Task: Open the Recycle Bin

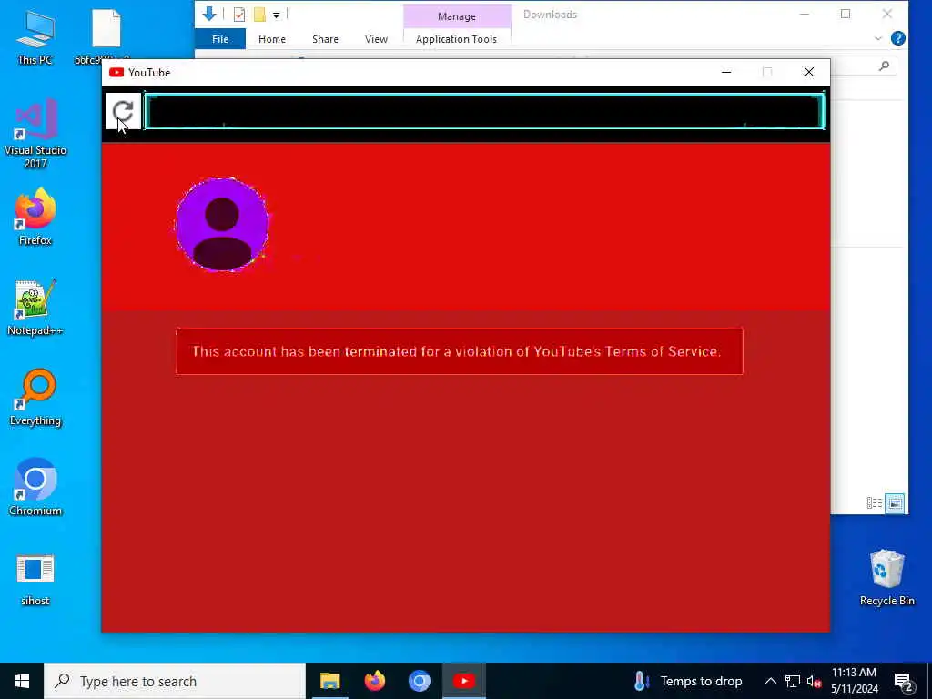Action: click(x=886, y=577)
